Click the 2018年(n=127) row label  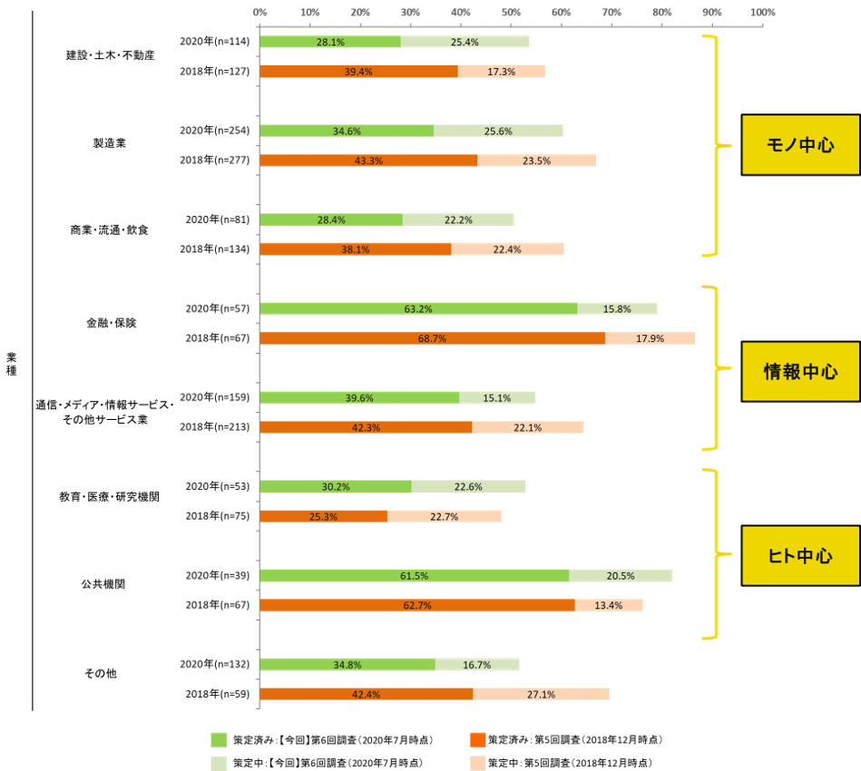click(215, 72)
